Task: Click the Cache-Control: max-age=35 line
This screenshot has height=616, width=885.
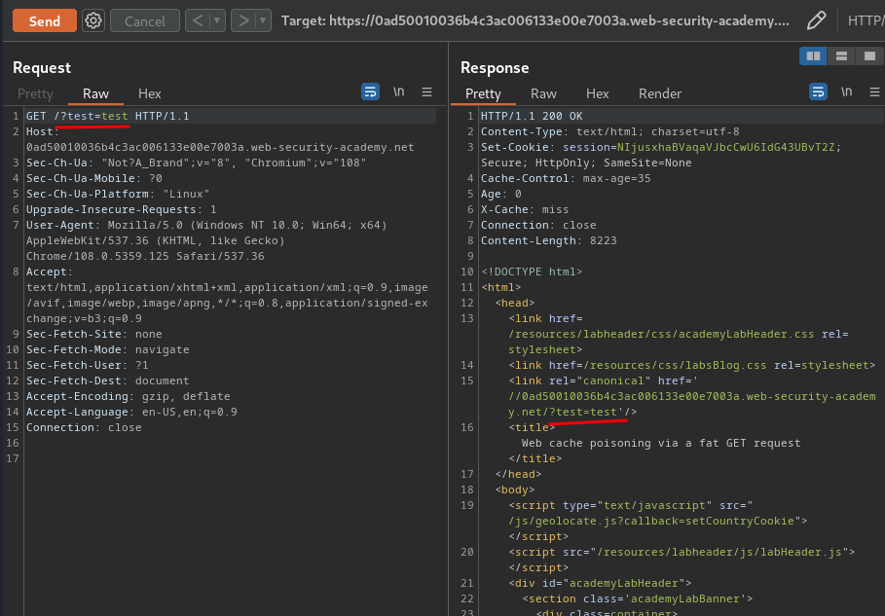Action: (x=566, y=178)
